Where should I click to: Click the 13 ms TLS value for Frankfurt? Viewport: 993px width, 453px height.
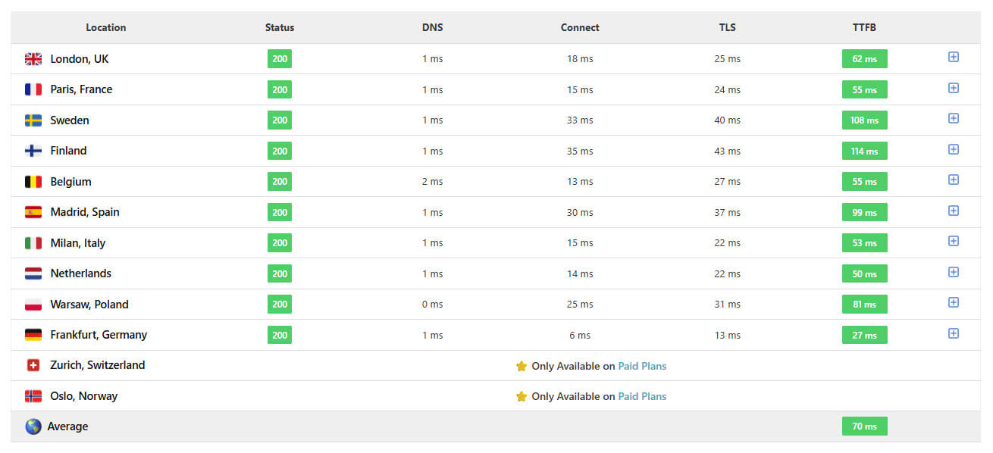728,335
